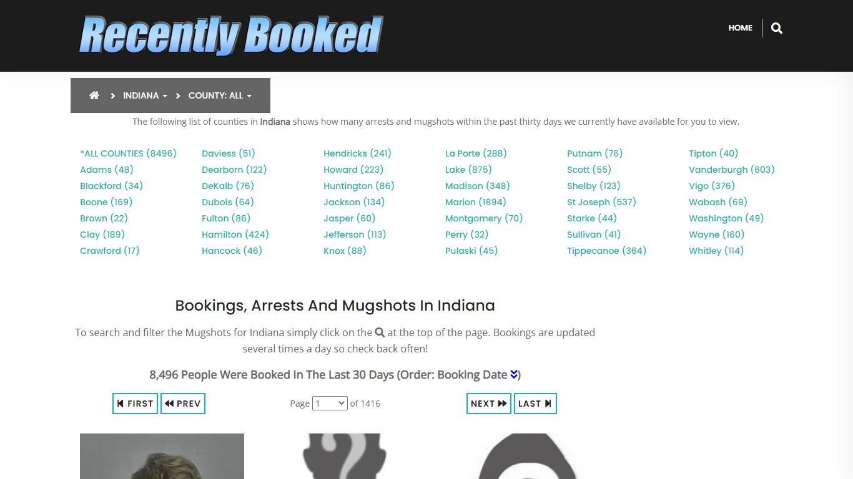853x479 pixels.
Task: Open Wabash (69) county link
Action: 718,202
